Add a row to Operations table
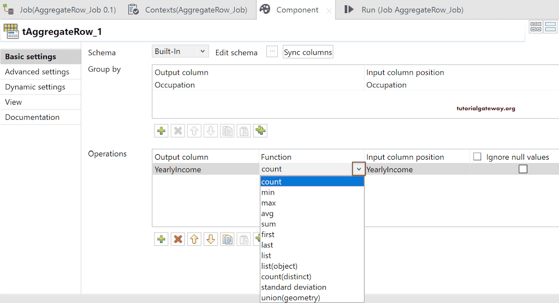 (x=161, y=239)
